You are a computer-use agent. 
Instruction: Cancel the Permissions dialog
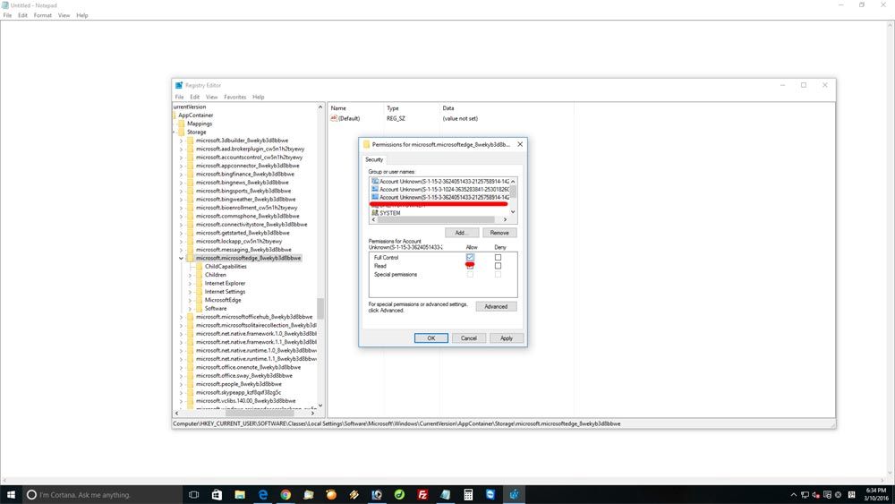pyautogui.click(x=469, y=338)
